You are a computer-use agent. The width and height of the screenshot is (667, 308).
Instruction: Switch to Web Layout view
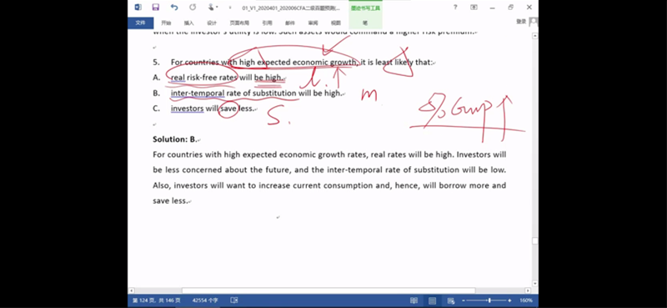(451, 300)
